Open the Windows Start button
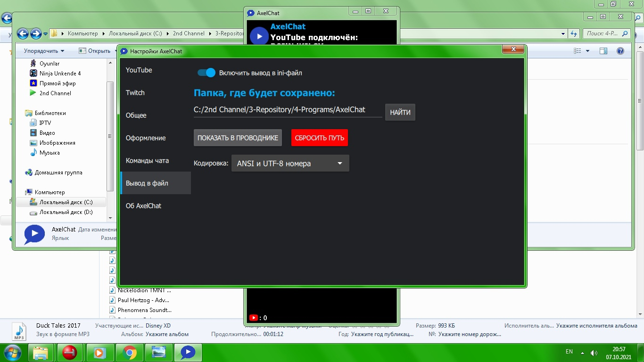Viewport: 644px width, 362px height. coord(13,352)
